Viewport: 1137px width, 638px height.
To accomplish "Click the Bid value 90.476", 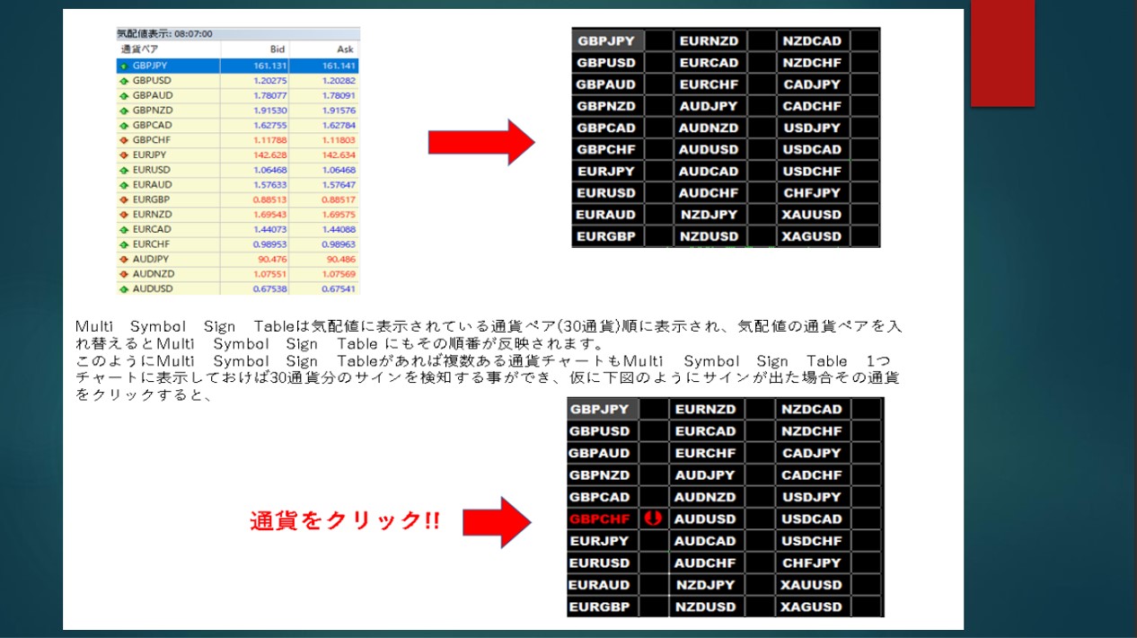I will (x=273, y=259).
